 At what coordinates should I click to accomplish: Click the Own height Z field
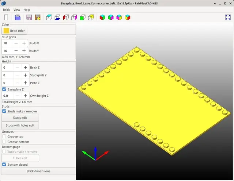8,96
